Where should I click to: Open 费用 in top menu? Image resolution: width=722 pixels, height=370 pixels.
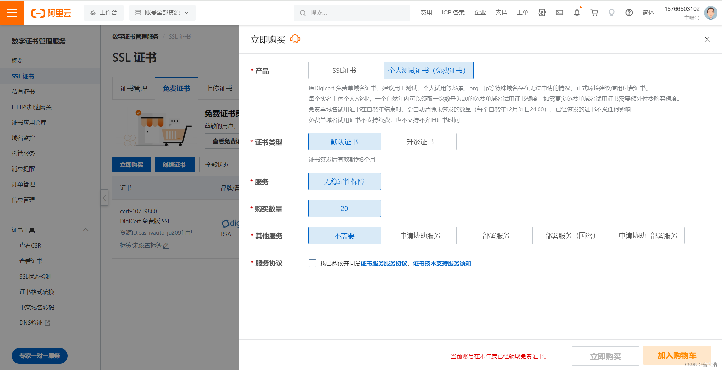(x=426, y=13)
